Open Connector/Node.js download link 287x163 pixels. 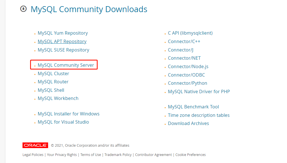pyautogui.click(x=188, y=66)
